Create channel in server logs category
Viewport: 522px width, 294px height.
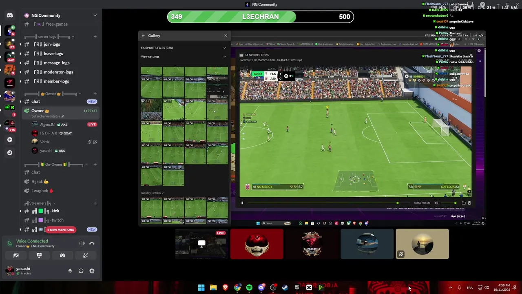pyautogui.click(x=95, y=37)
